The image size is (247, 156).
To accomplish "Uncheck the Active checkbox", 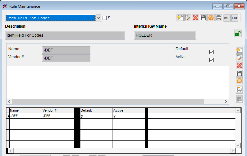I will pos(211,60).
